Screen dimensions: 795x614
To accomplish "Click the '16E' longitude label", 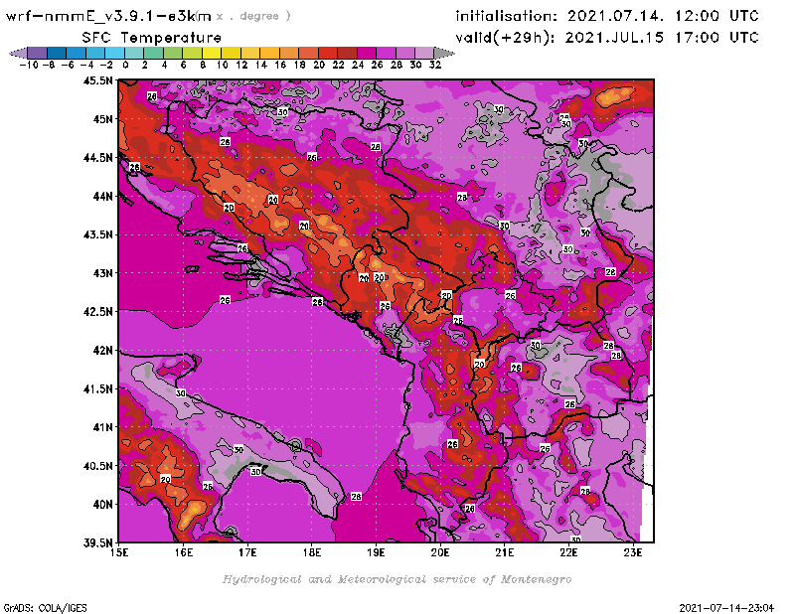I will (x=184, y=552).
